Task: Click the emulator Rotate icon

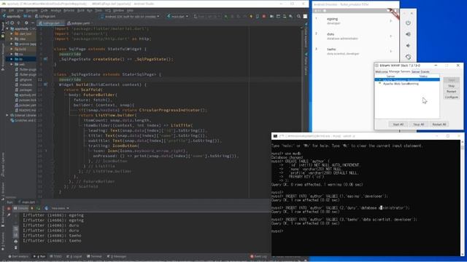Action: [x=408, y=57]
